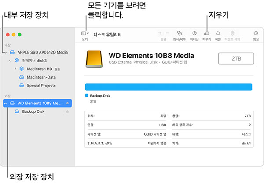Collapse the 컨테이너 disk3 container

(10, 61)
